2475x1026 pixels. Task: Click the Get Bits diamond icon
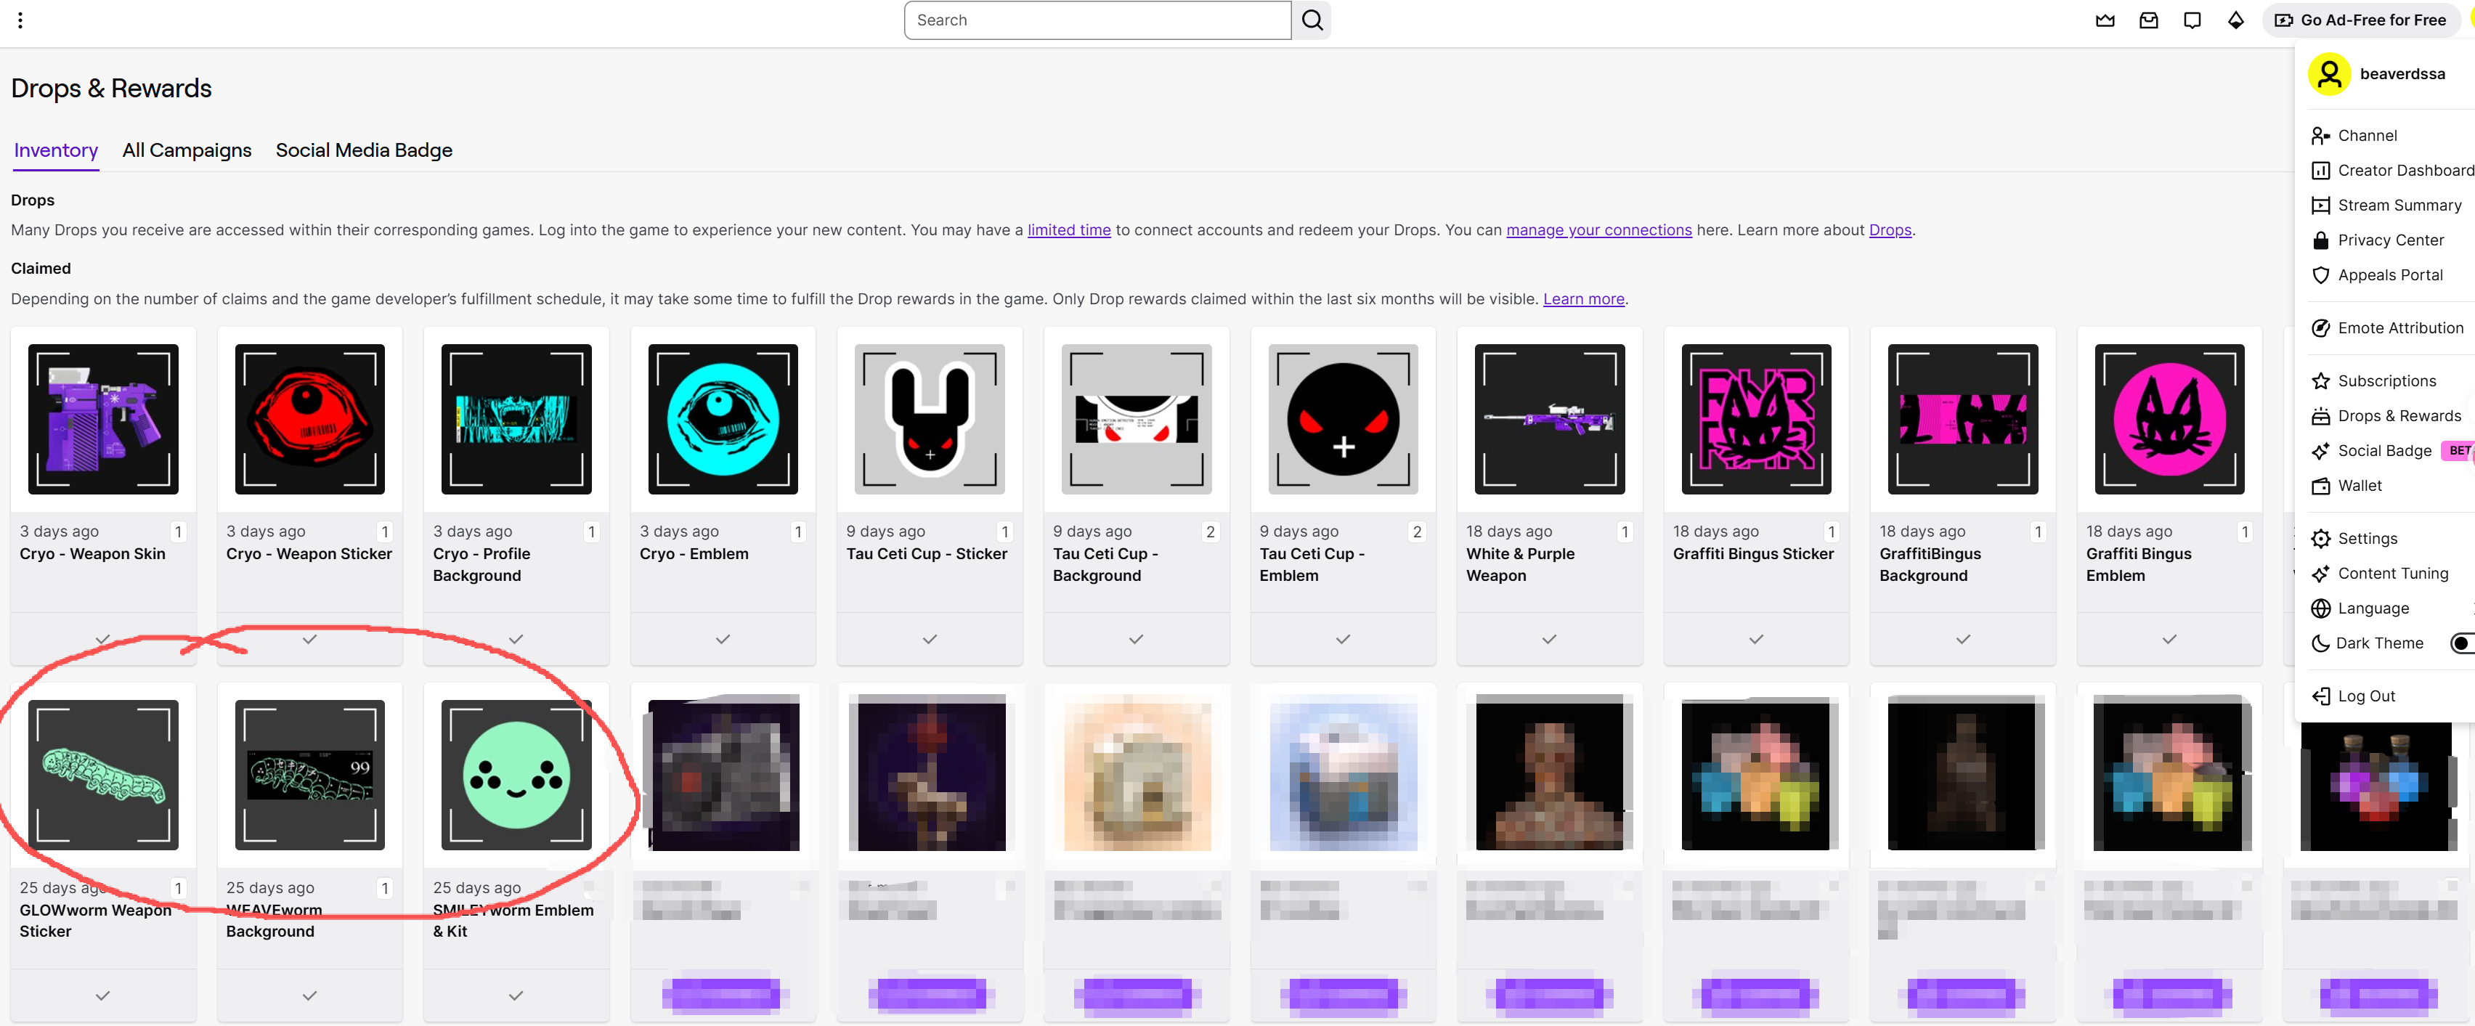point(2235,20)
